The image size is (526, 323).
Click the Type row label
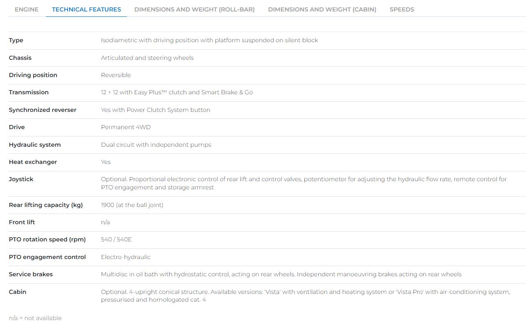pyautogui.click(x=16, y=40)
